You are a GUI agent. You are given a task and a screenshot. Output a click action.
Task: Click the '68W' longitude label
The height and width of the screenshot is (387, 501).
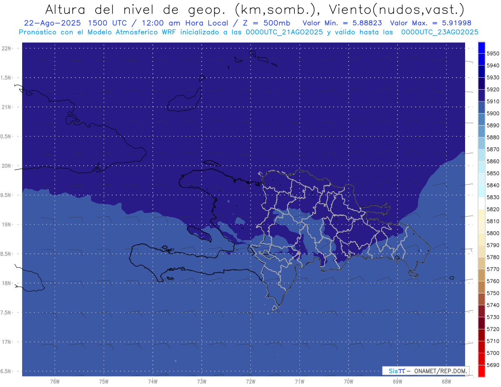click(446, 382)
